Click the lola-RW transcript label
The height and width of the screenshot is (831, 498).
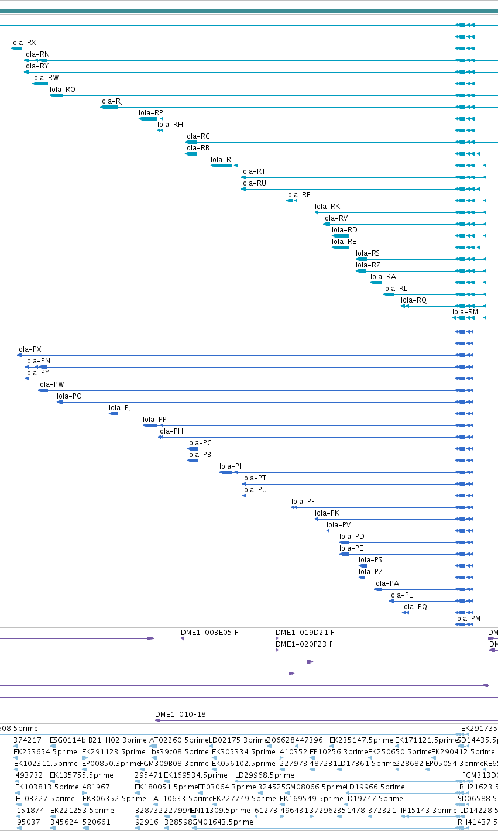[x=46, y=78]
